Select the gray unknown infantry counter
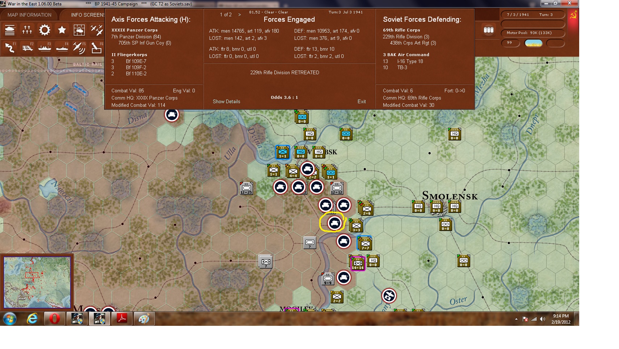 coord(266,261)
